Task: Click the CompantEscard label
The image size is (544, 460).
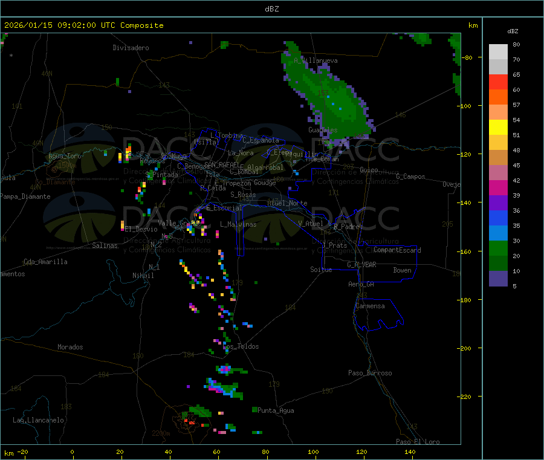Action: pos(397,250)
